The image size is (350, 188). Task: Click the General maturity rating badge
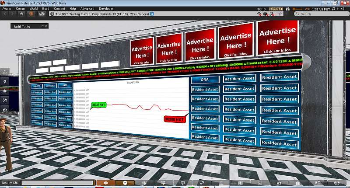(152, 14)
